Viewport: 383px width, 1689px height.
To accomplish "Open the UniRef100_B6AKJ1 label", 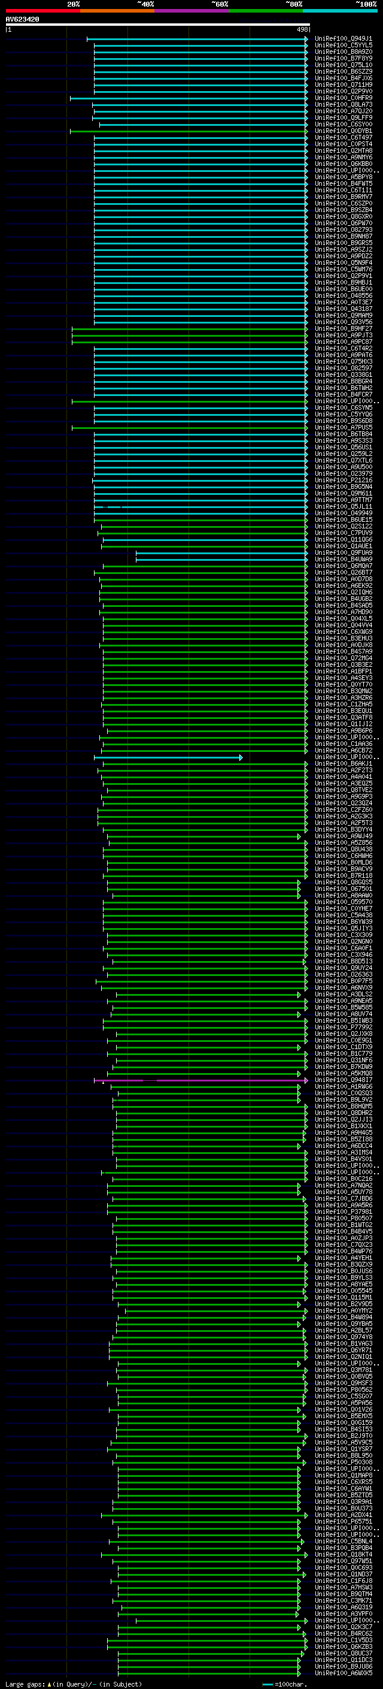I will pos(343,763).
